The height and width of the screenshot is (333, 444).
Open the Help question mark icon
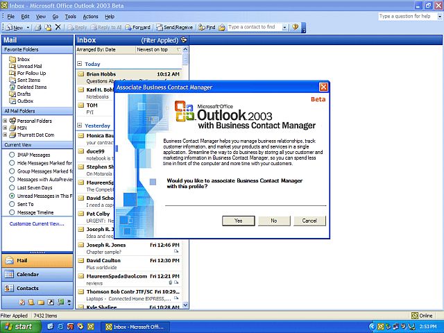click(x=295, y=27)
